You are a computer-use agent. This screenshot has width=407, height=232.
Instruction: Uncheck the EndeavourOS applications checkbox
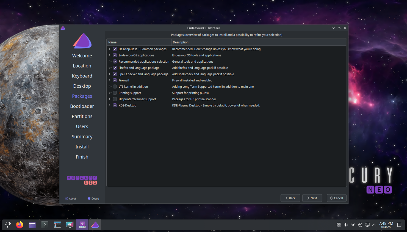(115, 55)
